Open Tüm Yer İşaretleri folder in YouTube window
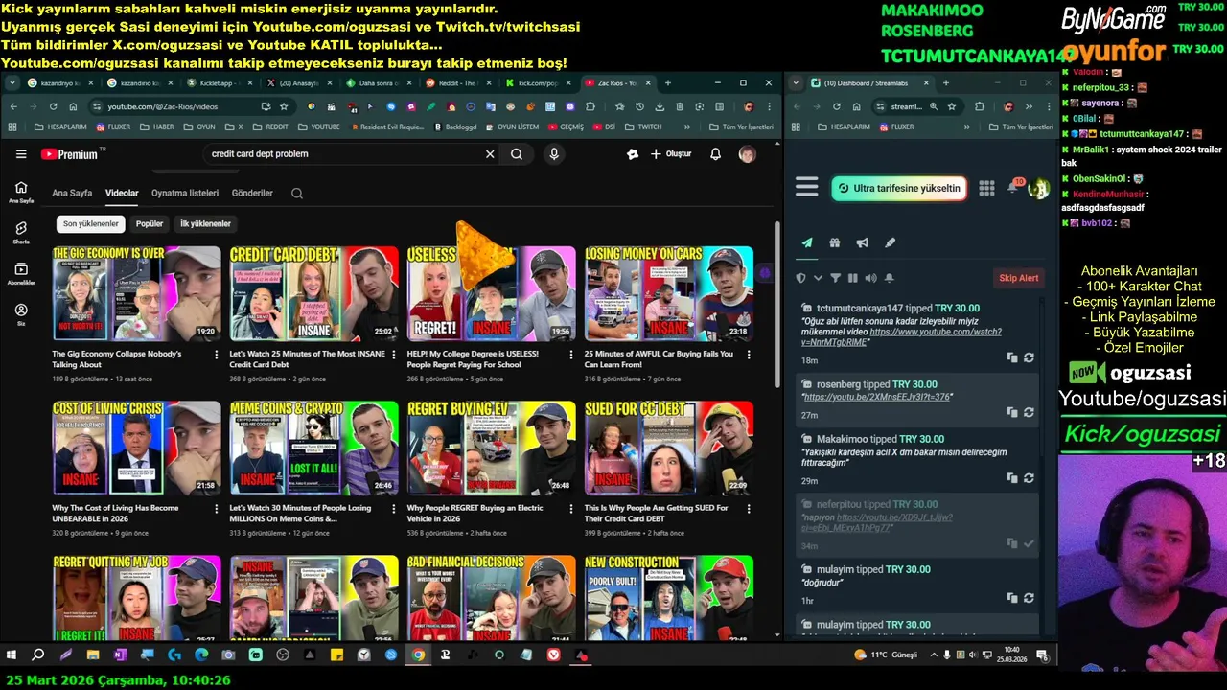Image resolution: width=1227 pixels, height=690 pixels. [x=740, y=126]
